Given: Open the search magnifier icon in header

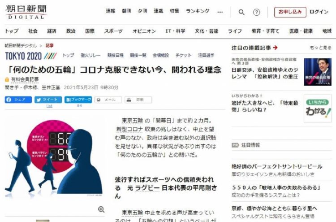Looking at the screenshot, I should tap(241, 12).
